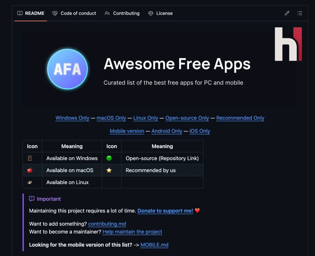Viewport: 315px width, 256px height.
Task: Open the iOS Only link
Action: (200, 131)
